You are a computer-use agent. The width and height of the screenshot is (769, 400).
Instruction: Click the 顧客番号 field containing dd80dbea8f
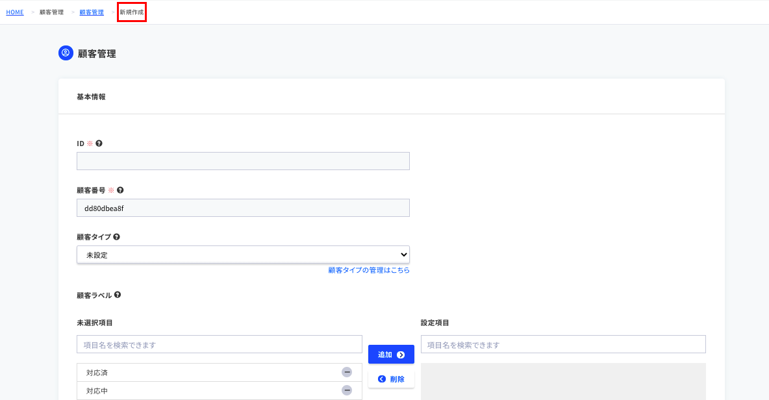coord(244,208)
